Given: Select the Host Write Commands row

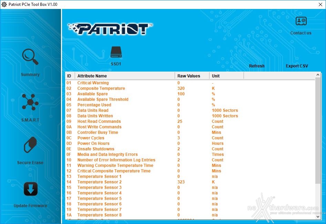Looking at the screenshot, I should [x=190, y=127].
